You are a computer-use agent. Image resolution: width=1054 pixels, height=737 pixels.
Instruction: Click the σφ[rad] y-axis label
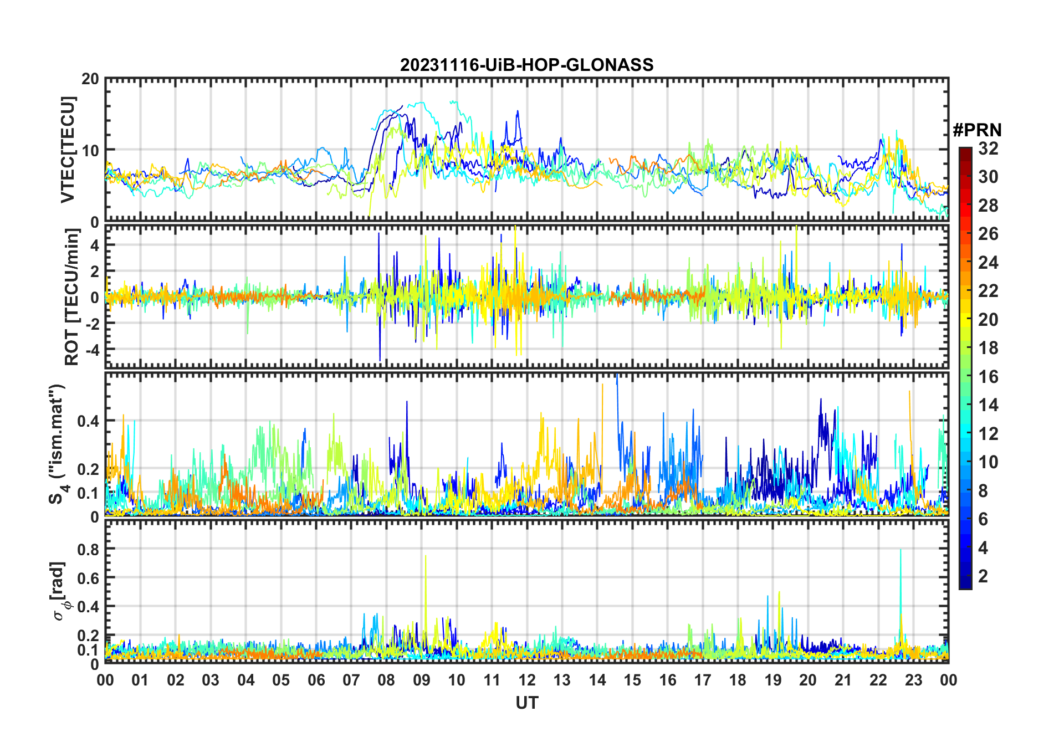(x=60, y=591)
